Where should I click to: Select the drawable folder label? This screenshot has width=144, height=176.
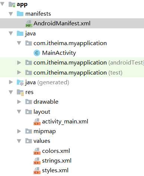(46, 102)
